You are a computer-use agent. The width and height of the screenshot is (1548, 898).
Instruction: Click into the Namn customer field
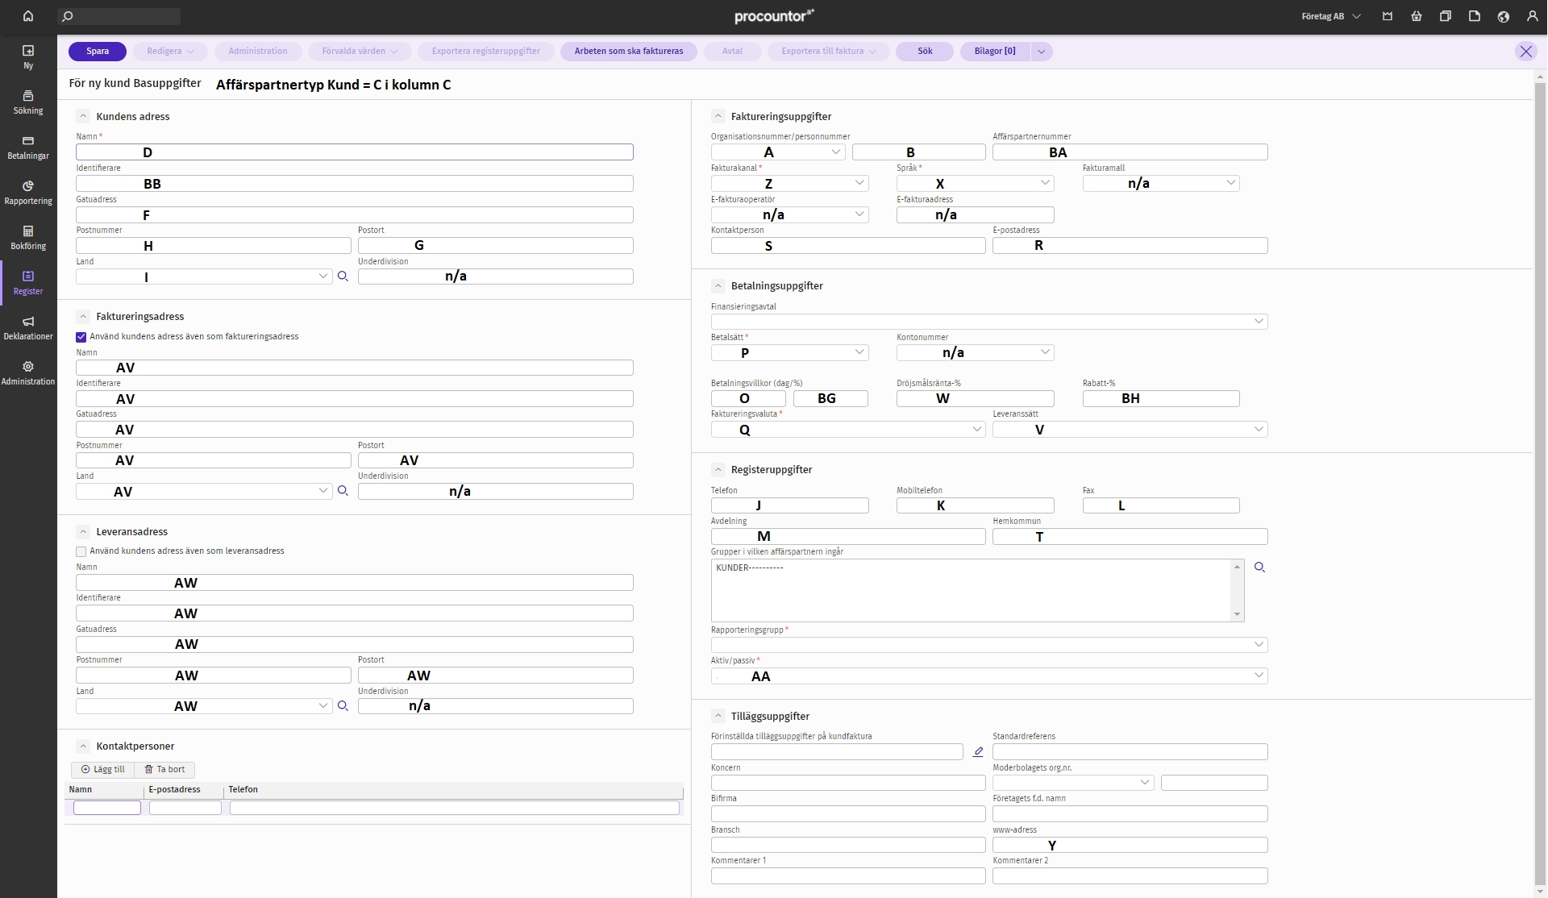(x=355, y=152)
